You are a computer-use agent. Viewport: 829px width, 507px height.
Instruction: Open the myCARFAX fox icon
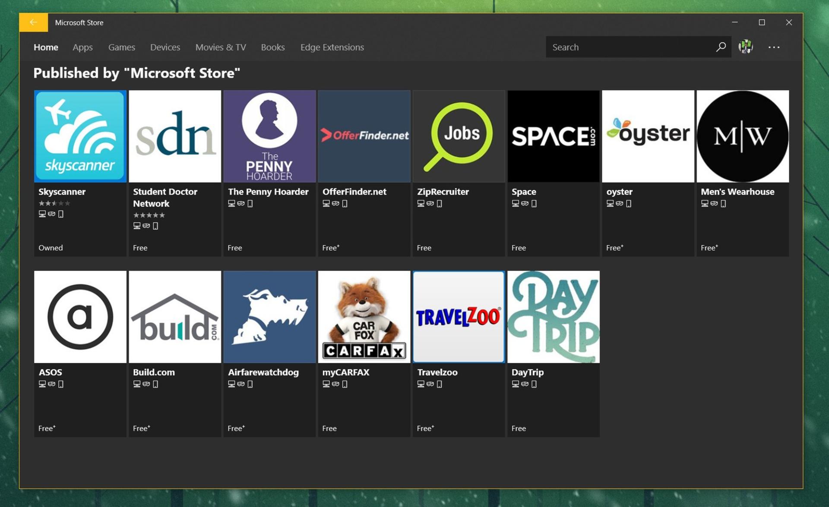click(x=364, y=317)
